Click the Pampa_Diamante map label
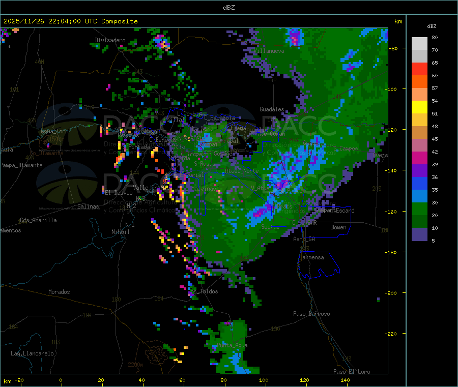Screen dimensions: 458x387 point(21,165)
